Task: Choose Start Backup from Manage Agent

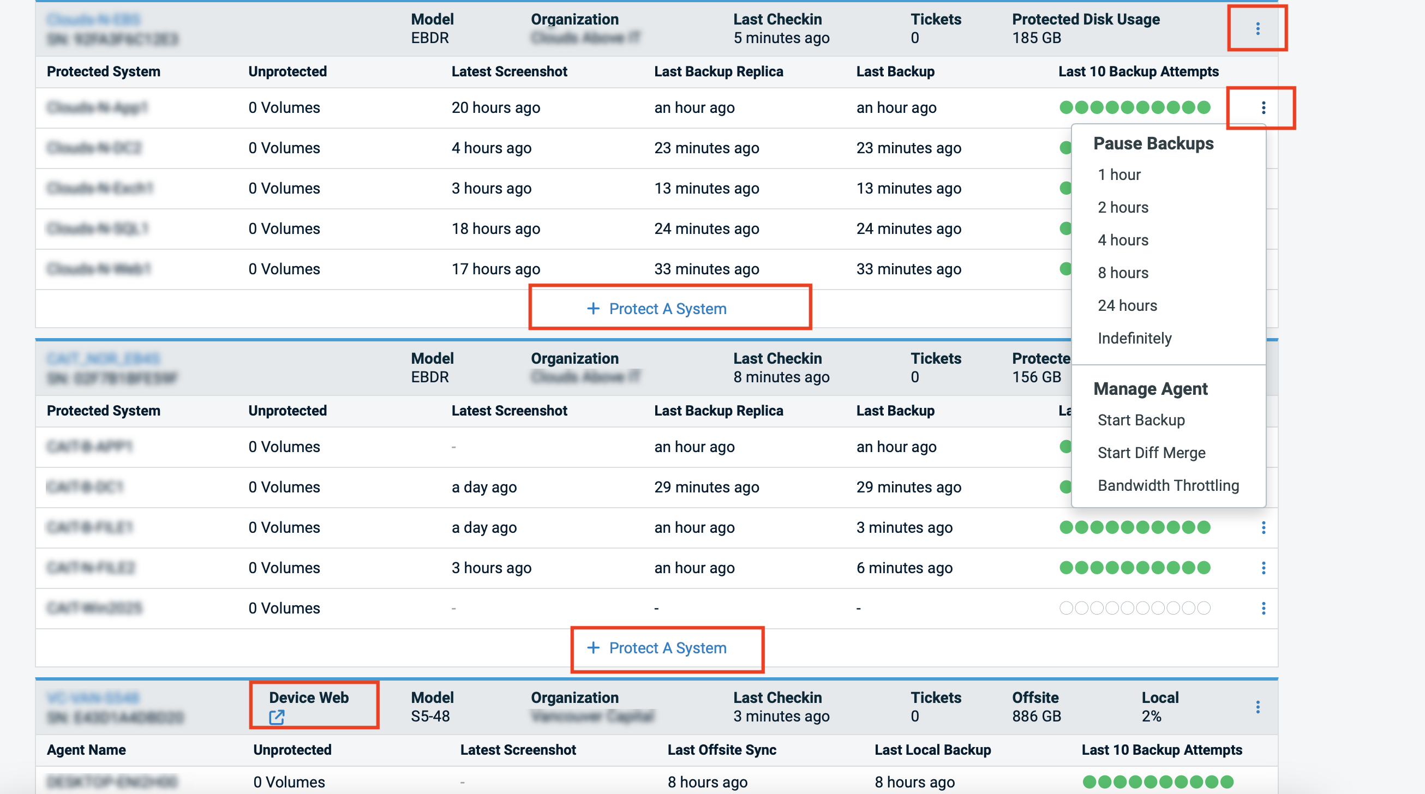Action: coord(1141,420)
